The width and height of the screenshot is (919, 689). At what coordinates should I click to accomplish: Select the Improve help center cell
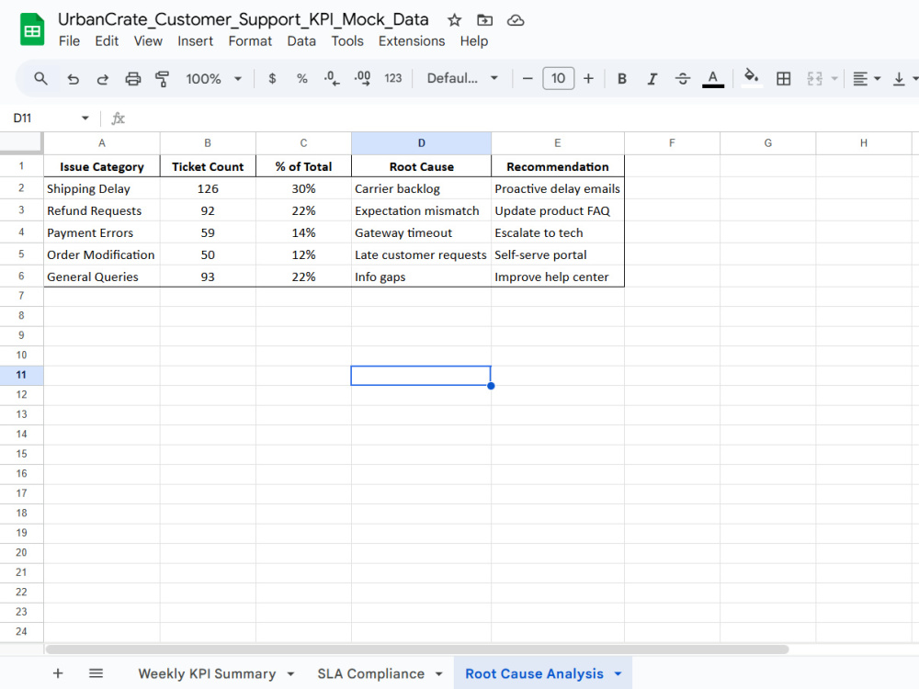pos(558,277)
